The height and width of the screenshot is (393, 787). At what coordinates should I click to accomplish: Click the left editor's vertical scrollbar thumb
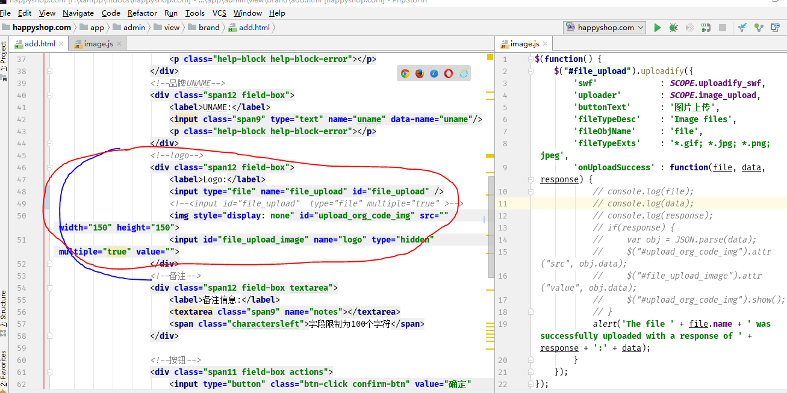[491, 226]
